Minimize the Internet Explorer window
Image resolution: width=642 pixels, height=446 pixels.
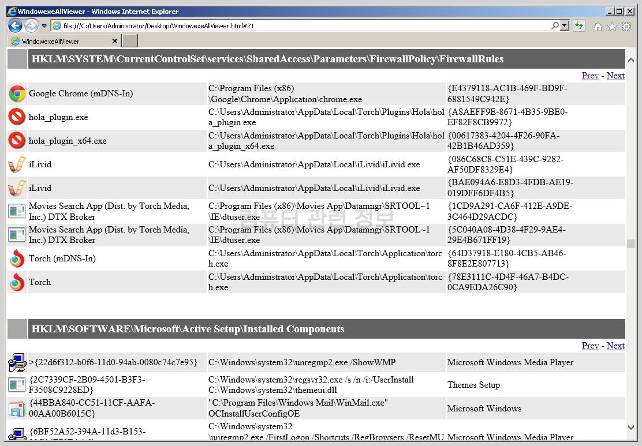point(610,12)
